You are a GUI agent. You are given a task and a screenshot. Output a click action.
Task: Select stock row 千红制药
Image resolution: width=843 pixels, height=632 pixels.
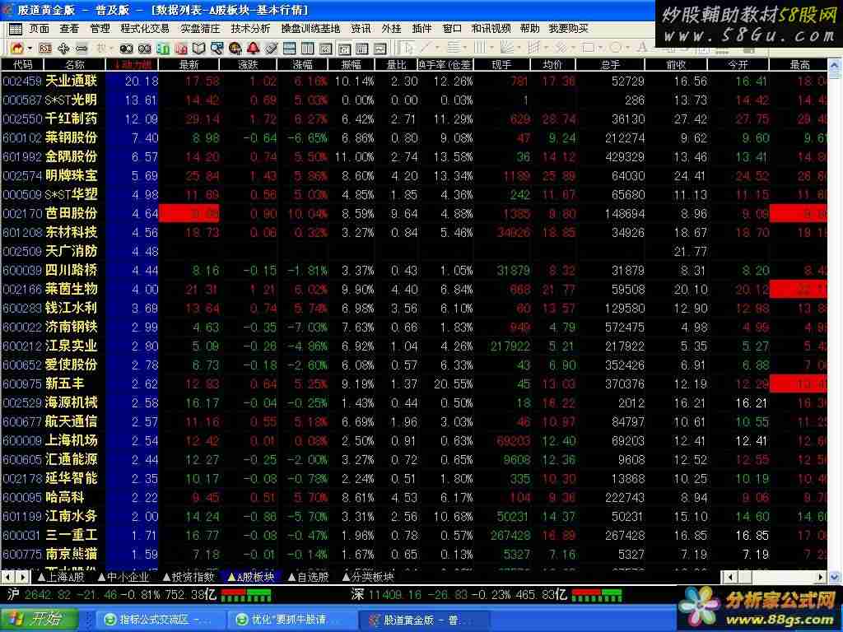tap(414, 118)
